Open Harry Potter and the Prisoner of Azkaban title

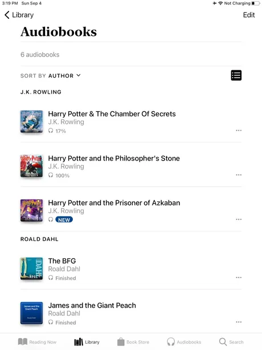[x=114, y=203]
